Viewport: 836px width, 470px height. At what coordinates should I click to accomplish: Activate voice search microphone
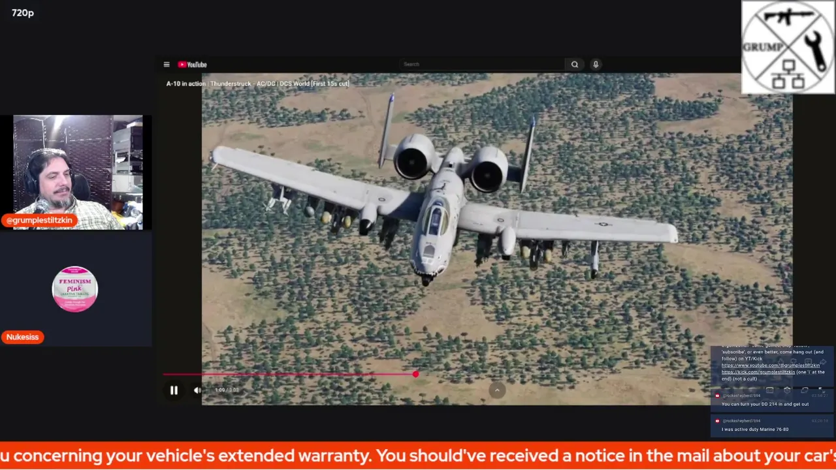(x=596, y=64)
